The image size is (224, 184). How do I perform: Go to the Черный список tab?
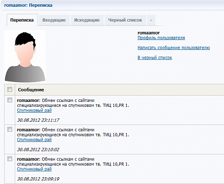(x=125, y=20)
